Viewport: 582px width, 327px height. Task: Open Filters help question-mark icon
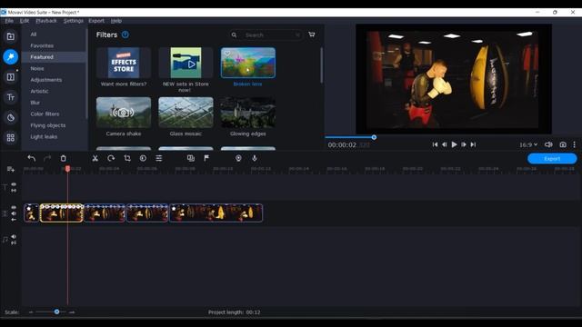[x=125, y=35]
